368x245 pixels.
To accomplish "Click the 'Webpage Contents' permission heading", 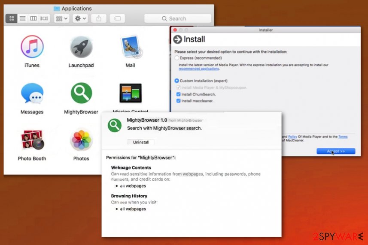I will click(131, 167).
